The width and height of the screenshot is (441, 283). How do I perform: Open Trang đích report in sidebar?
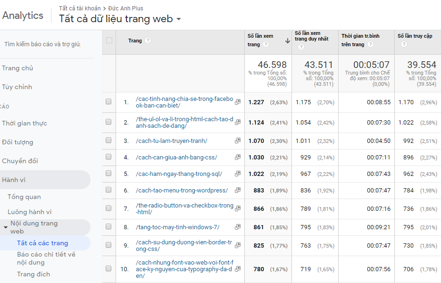tap(33, 274)
